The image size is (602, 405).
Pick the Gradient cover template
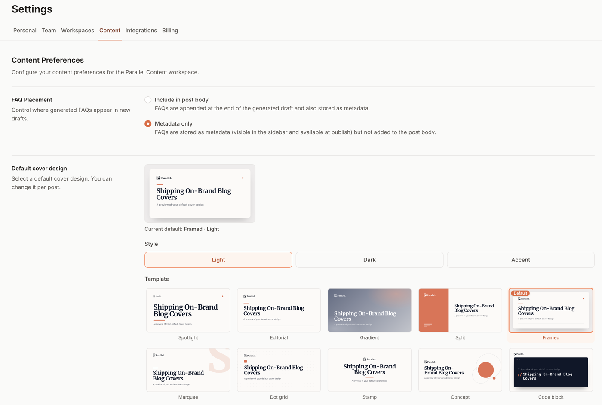coord(369,310)
